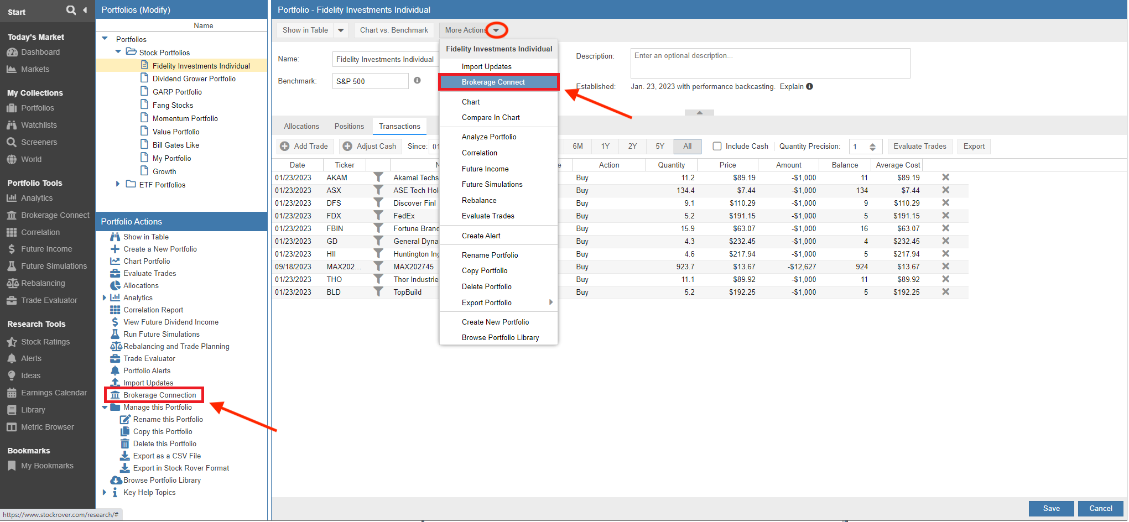Collapse the Portfolios tree root
Image resolution: width=1129 pixels, height=522 pixels.
pyautogui.click(x=105, y=39)
